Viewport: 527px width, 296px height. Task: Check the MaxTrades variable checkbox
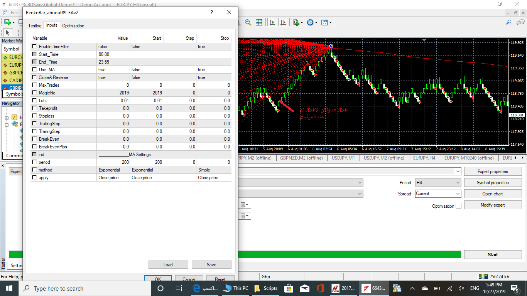coord(34,85)
